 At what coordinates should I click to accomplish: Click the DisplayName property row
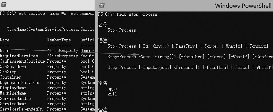pos(47,88)
